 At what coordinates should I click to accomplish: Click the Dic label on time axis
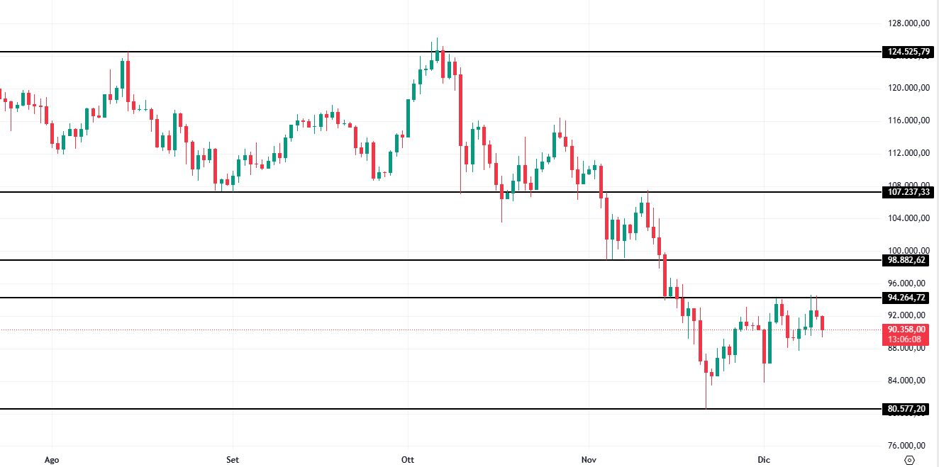pos(765,459)
